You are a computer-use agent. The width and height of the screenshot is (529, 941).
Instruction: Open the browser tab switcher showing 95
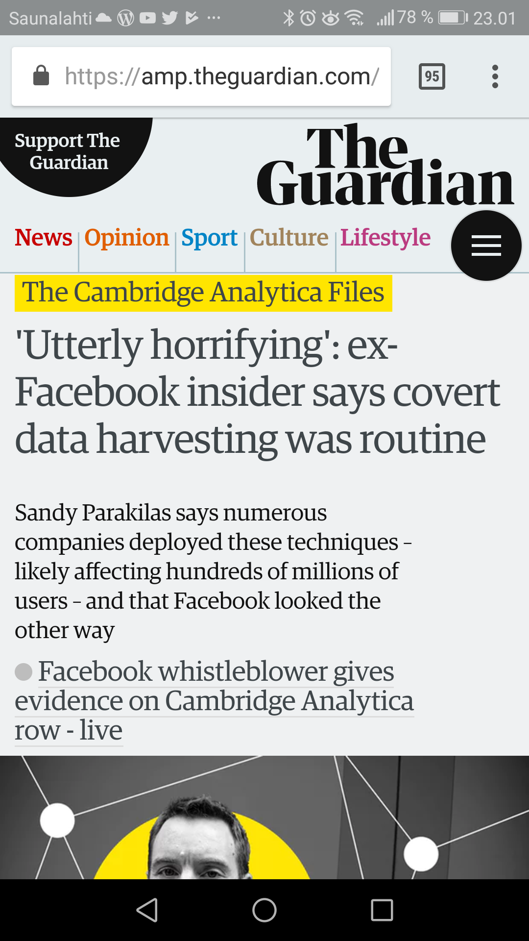[x=432, y=76]
